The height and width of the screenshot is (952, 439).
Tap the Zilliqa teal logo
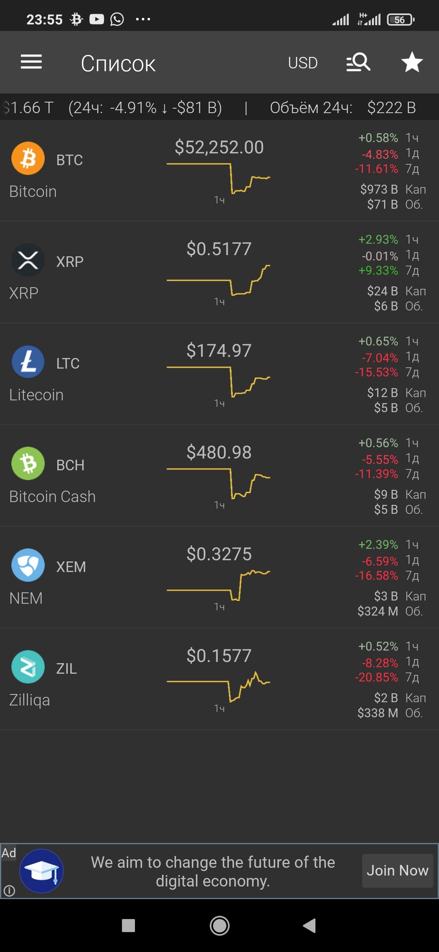[28, 667]
